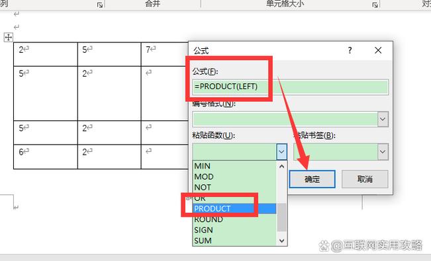Open the 编号格式(N) dropdown arrow

[383, 119]
